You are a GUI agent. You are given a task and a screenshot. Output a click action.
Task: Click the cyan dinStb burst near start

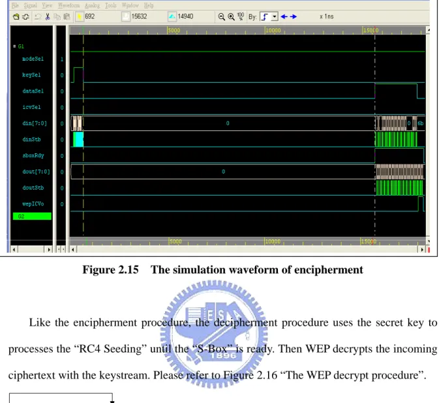[x=78, y=140]
